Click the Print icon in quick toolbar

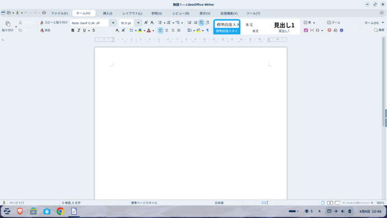pos(44,13)
